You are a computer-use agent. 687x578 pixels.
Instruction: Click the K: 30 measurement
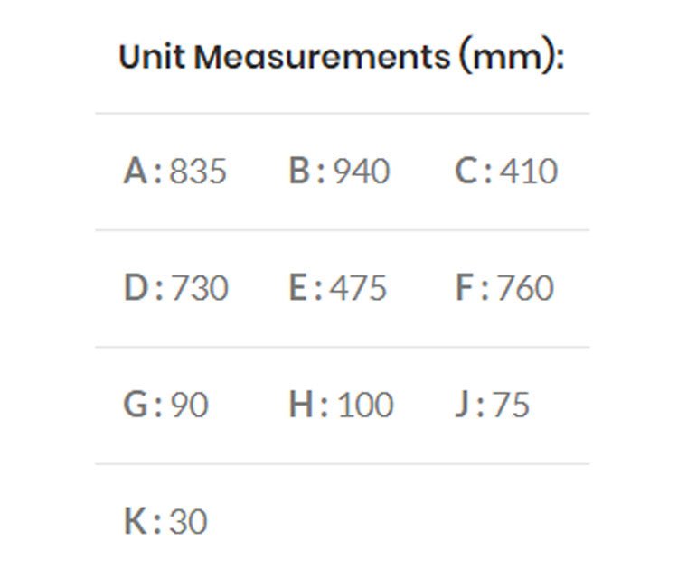point(165,521)
